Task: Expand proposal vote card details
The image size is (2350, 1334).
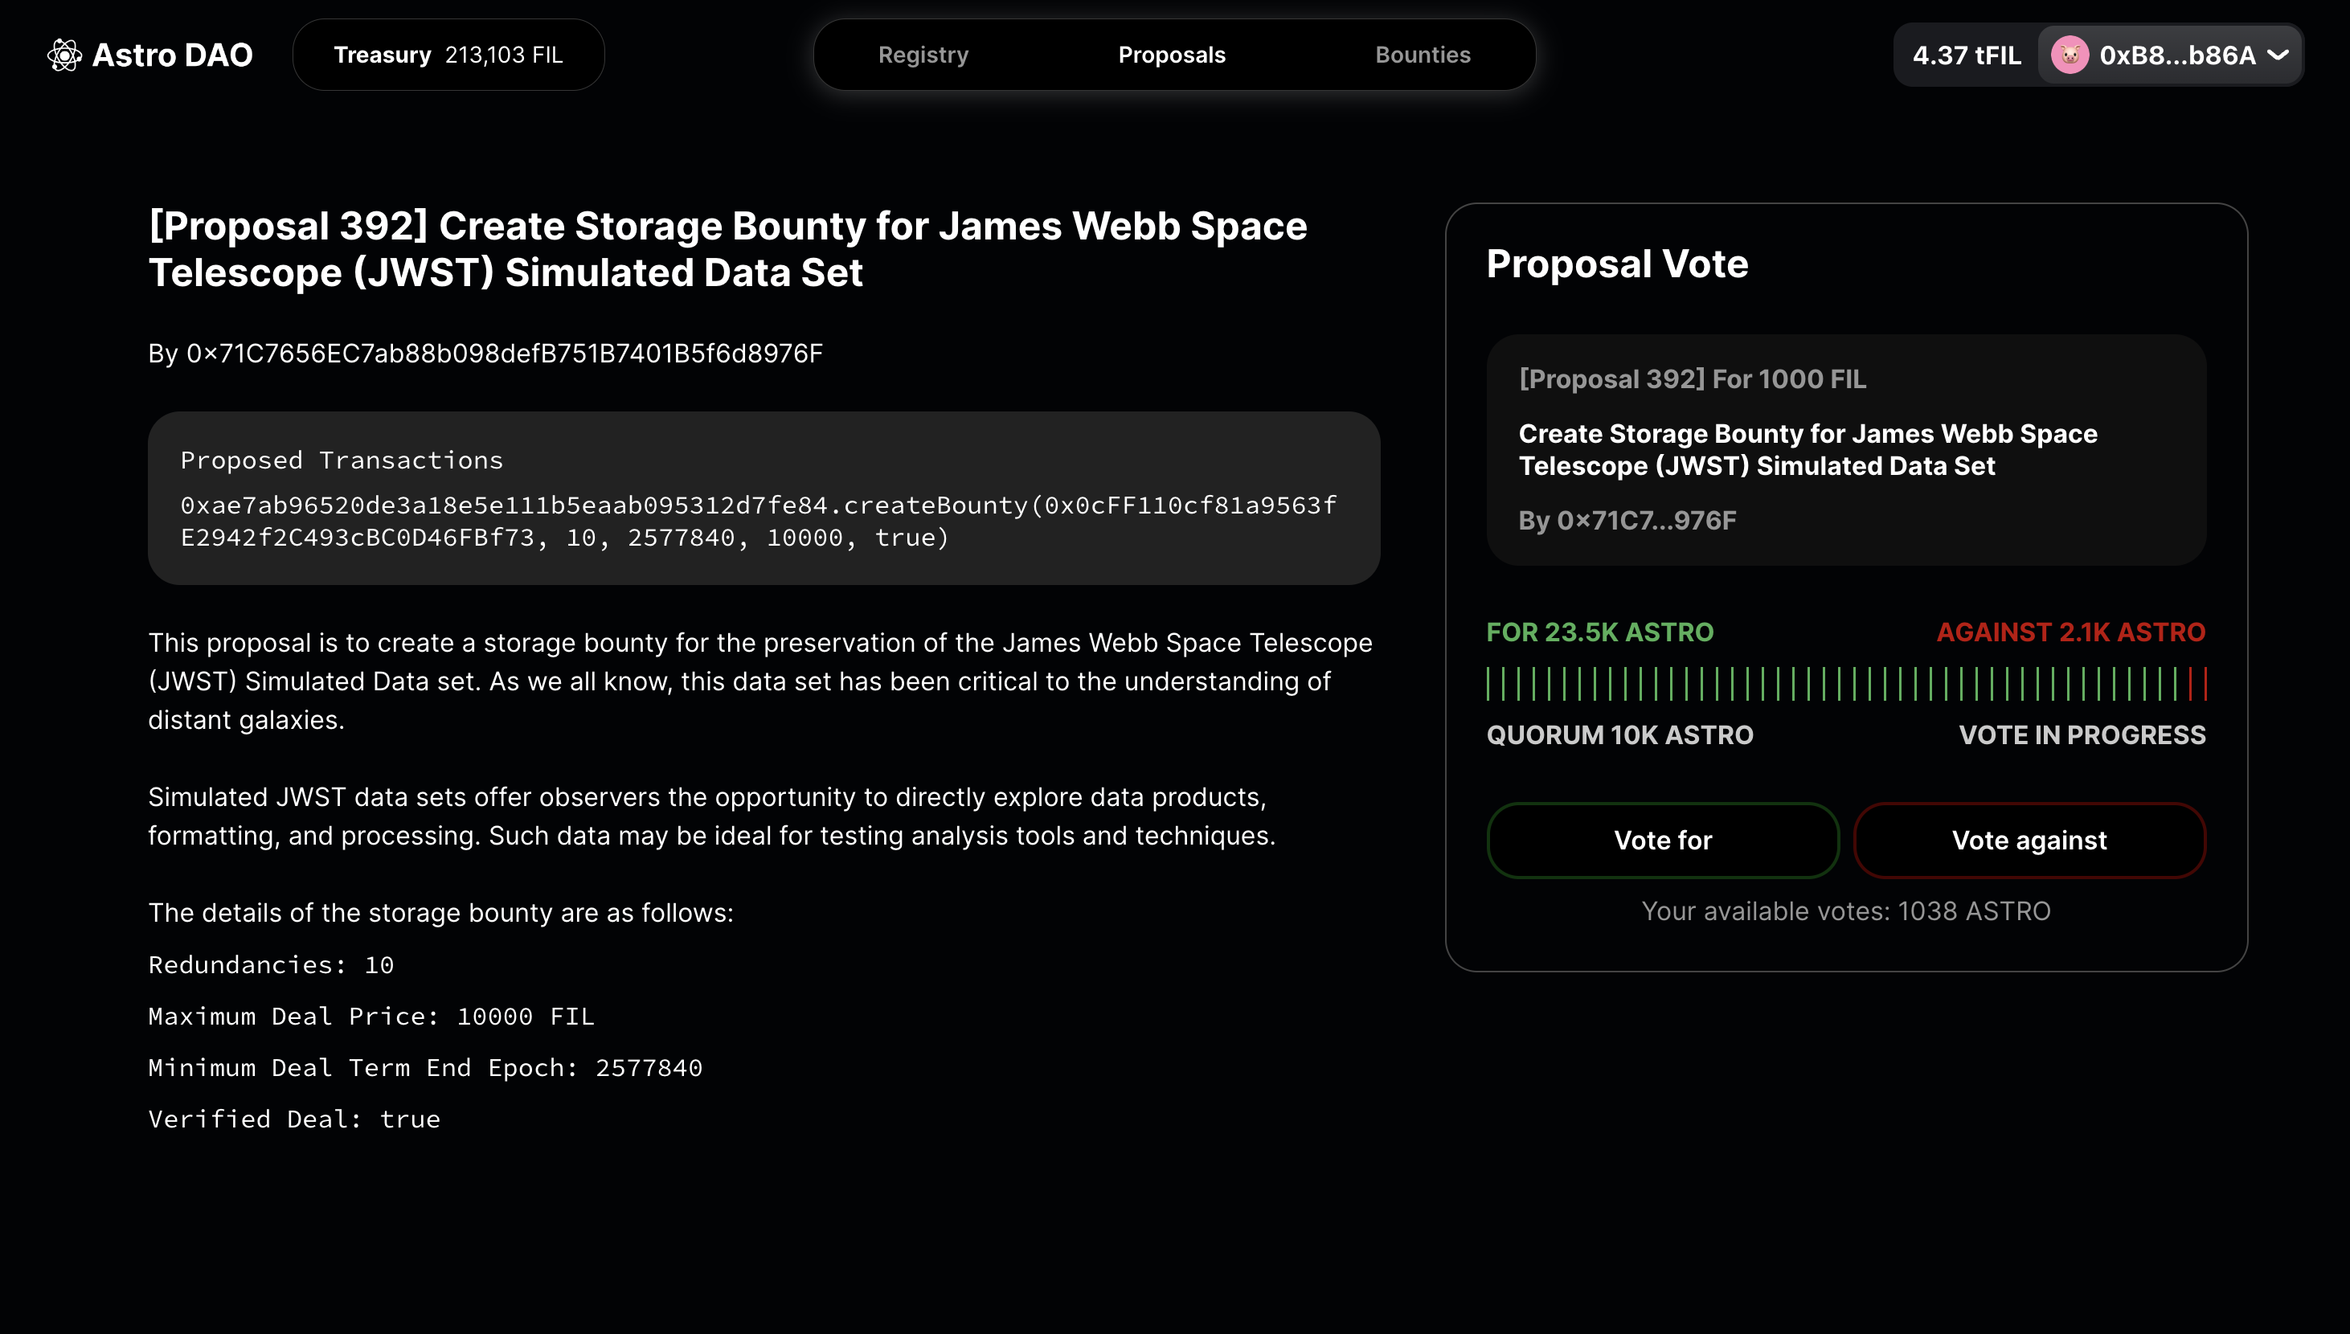Action: pyautogui.click(x=1844, y=450)
